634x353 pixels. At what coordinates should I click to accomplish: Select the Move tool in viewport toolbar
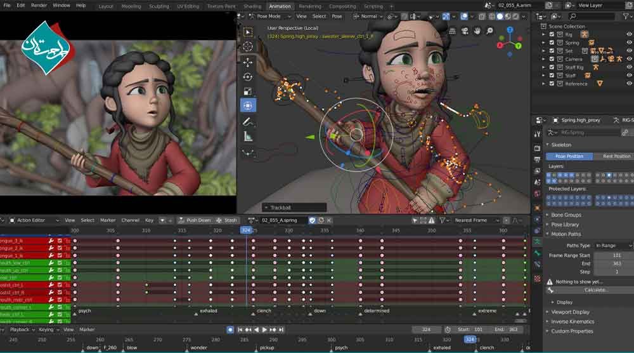(x=248, y=62)
